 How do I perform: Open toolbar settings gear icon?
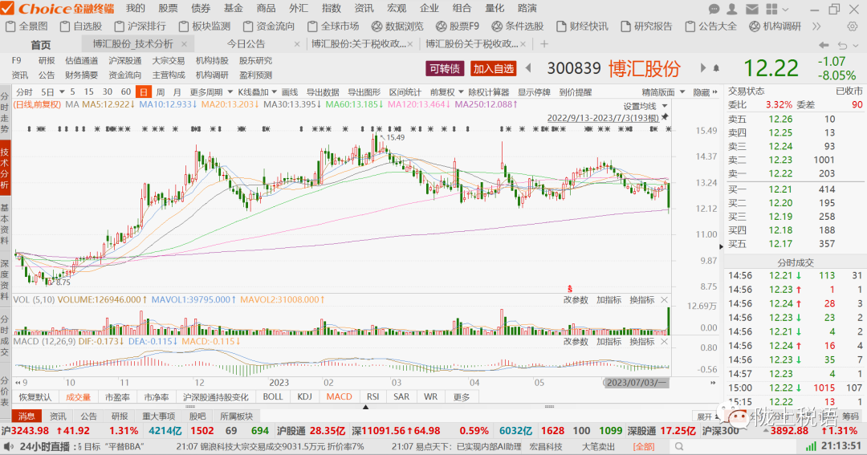[852, 26]
